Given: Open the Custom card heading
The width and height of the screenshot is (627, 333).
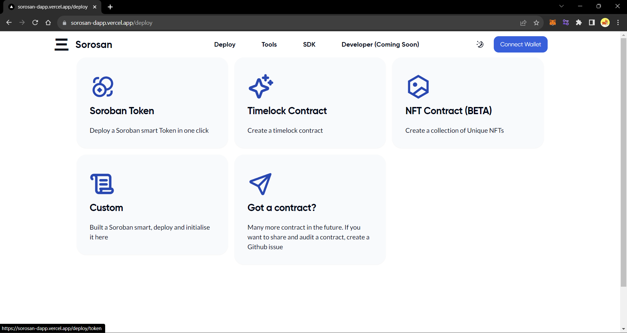Looking at the screenshot, I should [x=106, y=208].
